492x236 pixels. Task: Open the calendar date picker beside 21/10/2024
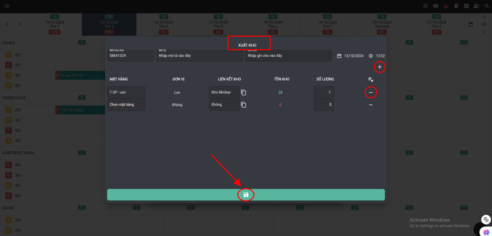pos(471,24)
